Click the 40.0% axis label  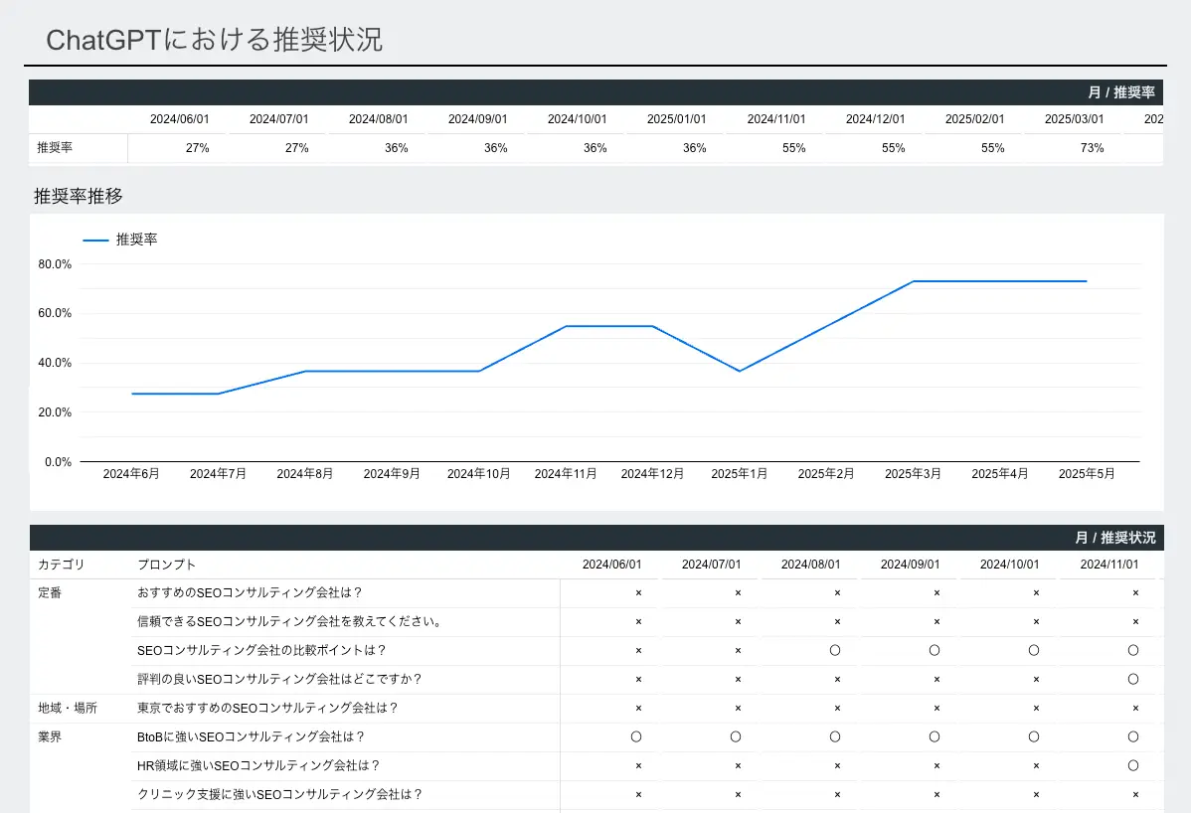click(55, 363)
